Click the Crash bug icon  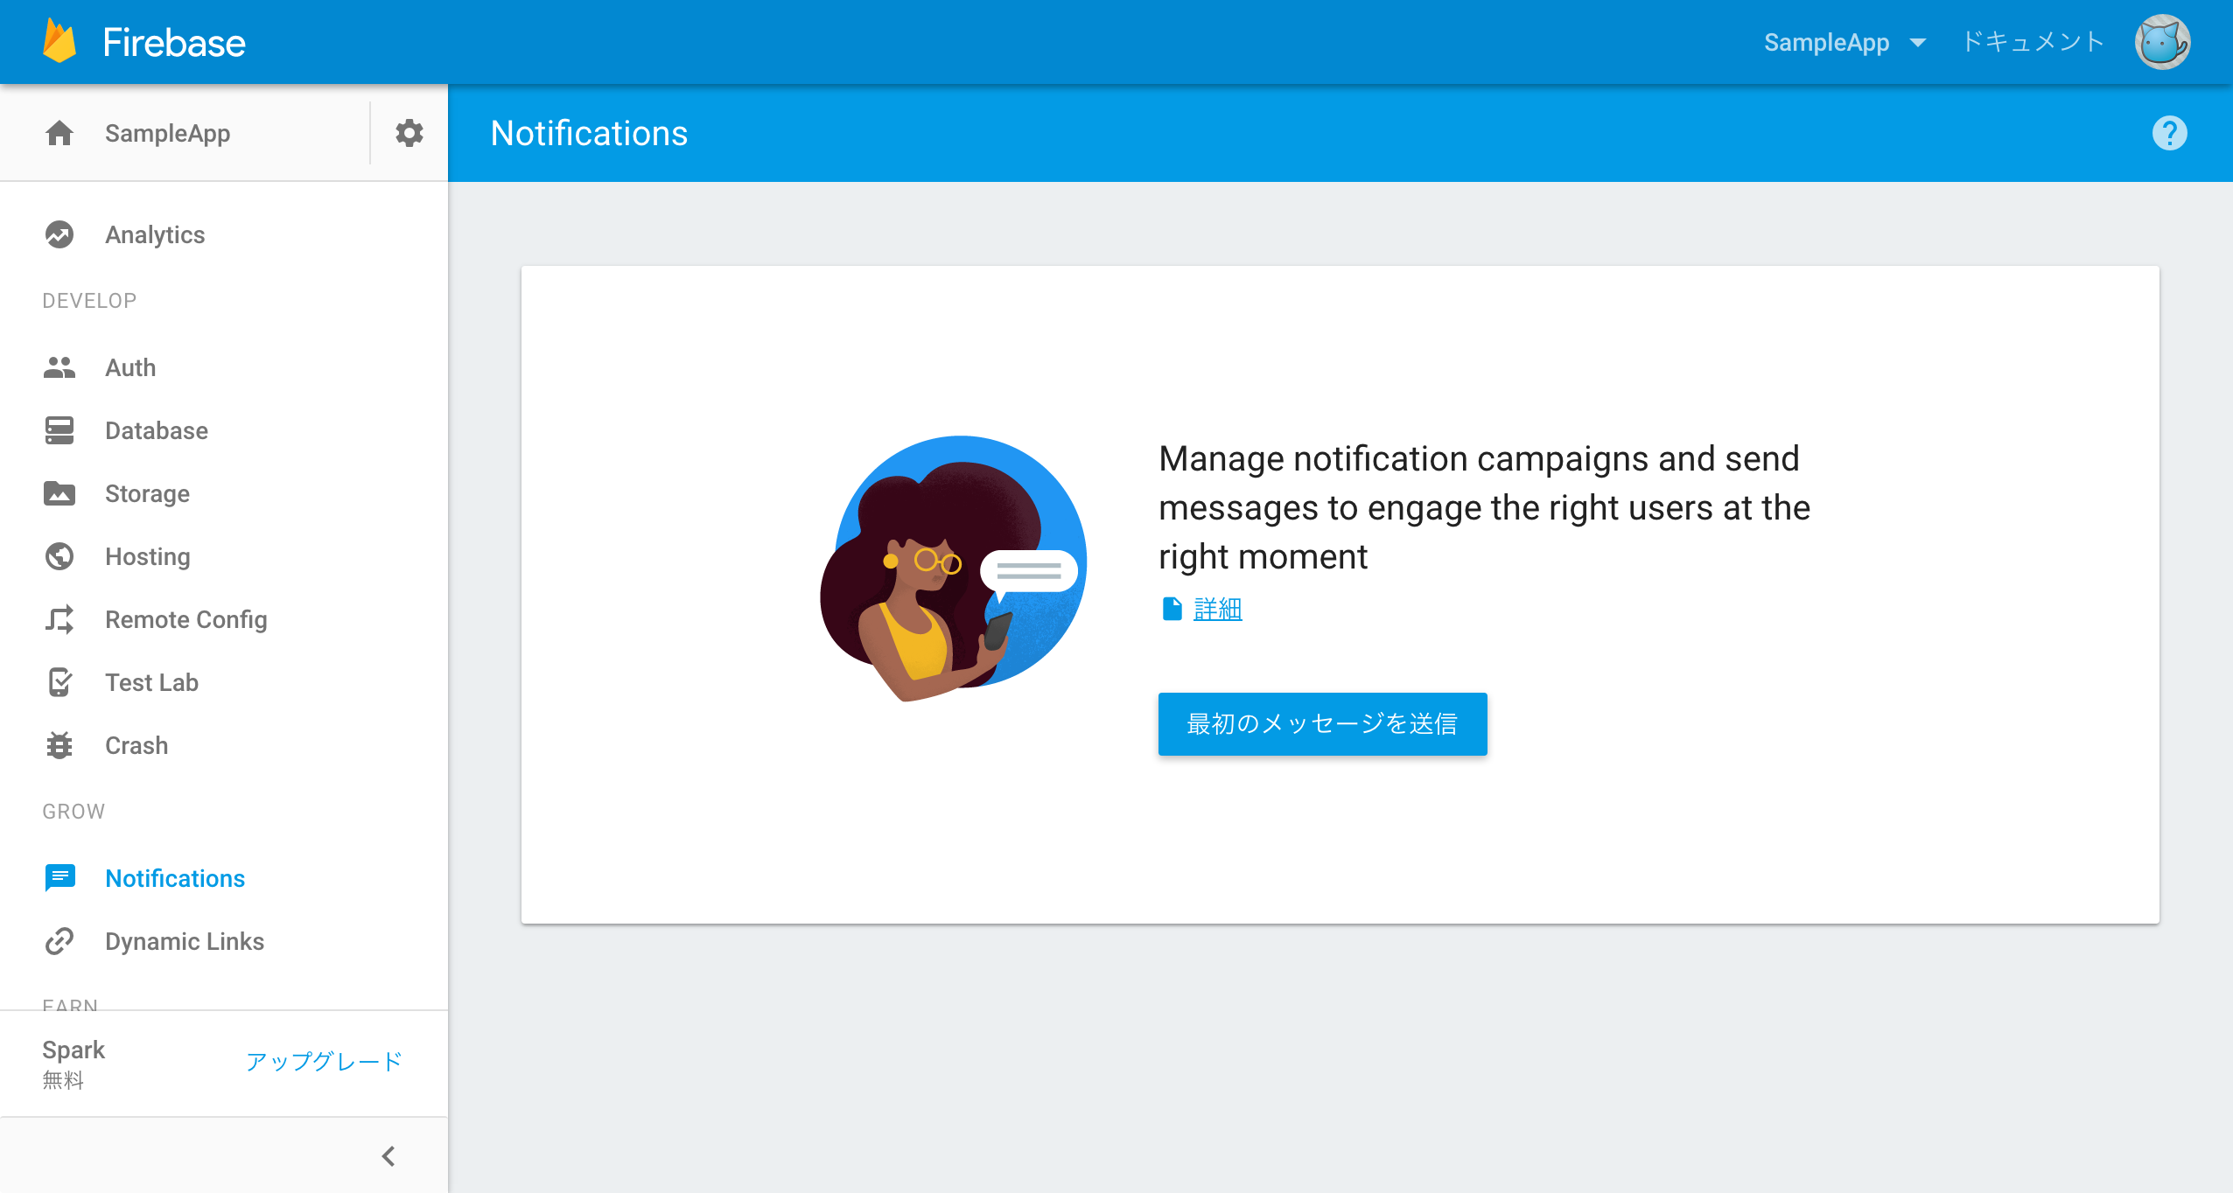[59, 745]
